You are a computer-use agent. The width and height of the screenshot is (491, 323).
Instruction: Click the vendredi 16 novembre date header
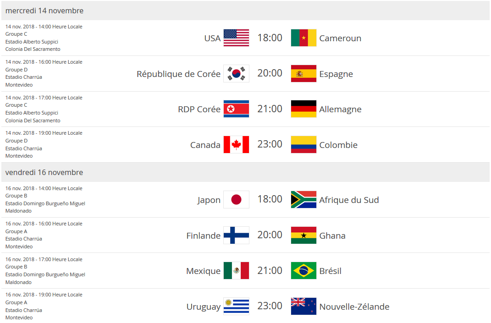click(x=44, y=172)
